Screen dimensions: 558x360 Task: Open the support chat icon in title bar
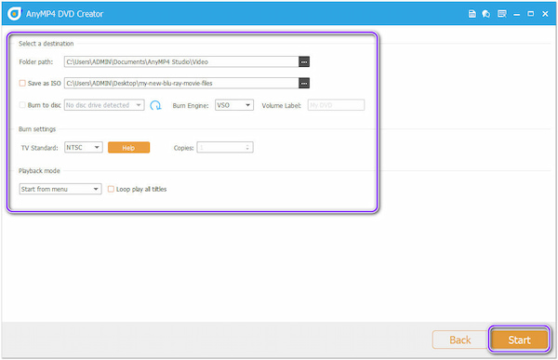click(x=486, y=14)
